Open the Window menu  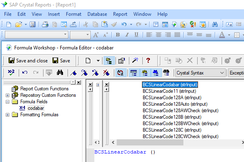(142, 14)
